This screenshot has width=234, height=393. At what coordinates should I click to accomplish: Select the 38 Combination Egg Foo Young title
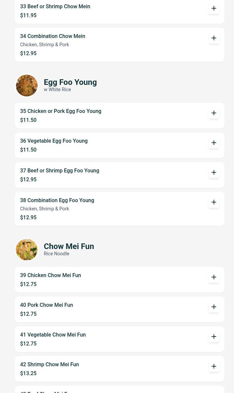[57, 200]
